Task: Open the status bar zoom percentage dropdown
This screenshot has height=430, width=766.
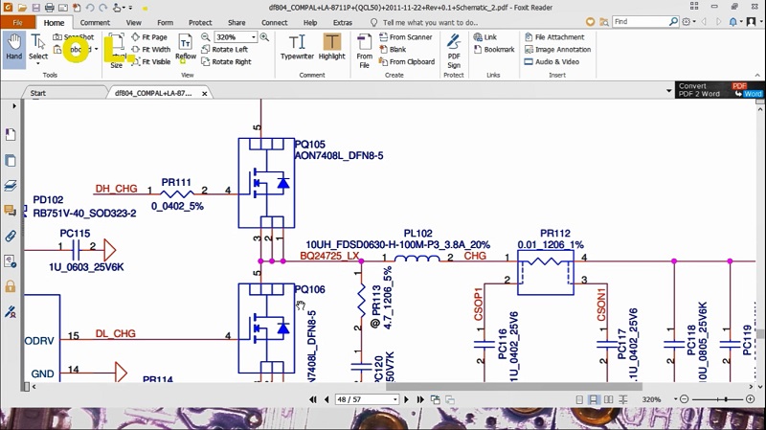Action: click(676, 399)
